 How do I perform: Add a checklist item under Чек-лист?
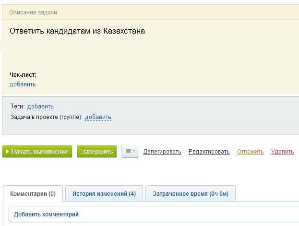(x=23, y=84)
